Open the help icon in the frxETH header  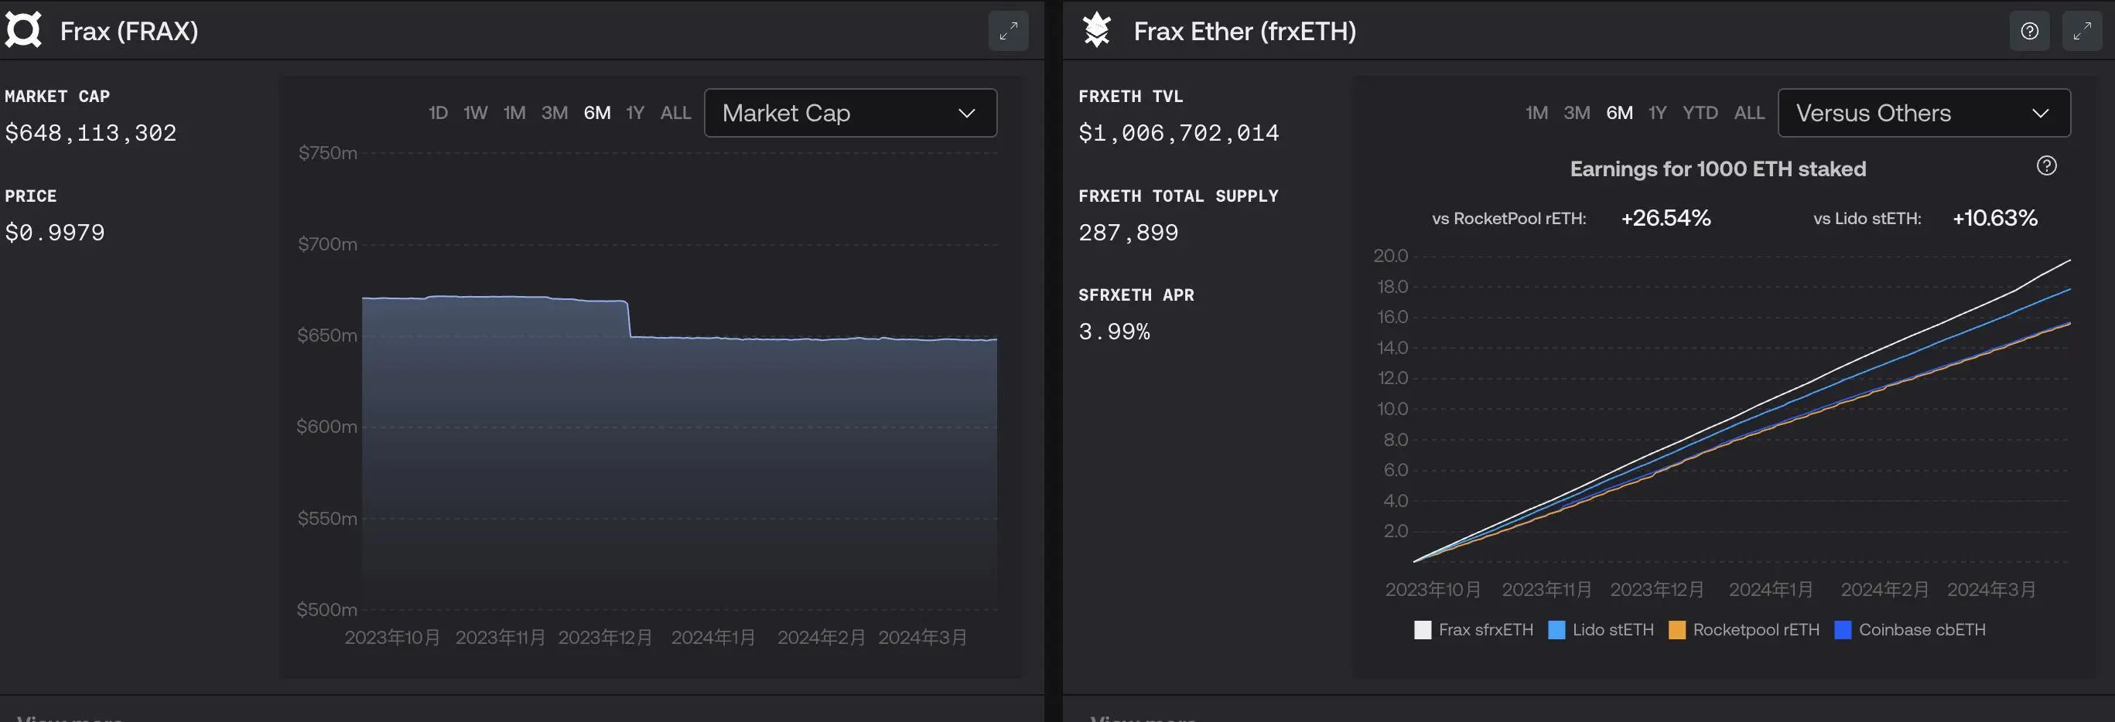tap(2030, 30)
